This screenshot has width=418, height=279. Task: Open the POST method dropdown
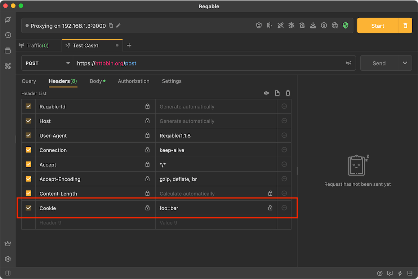click(x=47, y=63)
